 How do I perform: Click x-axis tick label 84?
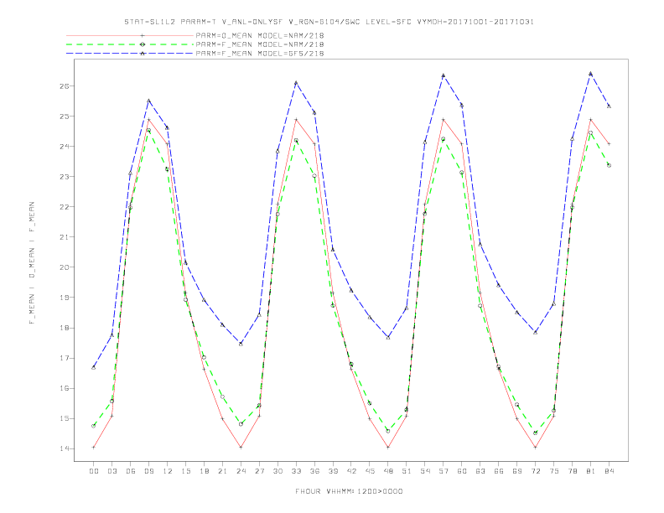[609, 471]
